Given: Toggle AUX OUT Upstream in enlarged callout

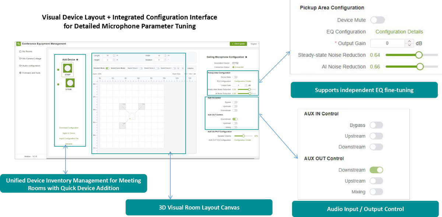Looking at the screenshot, I should click(376, 181).
